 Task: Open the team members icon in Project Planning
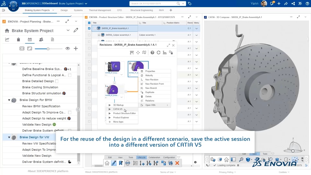41,40
